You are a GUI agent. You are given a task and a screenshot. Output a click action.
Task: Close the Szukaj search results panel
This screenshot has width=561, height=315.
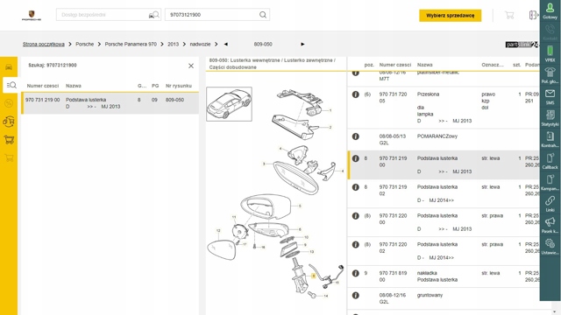[191, 66]
